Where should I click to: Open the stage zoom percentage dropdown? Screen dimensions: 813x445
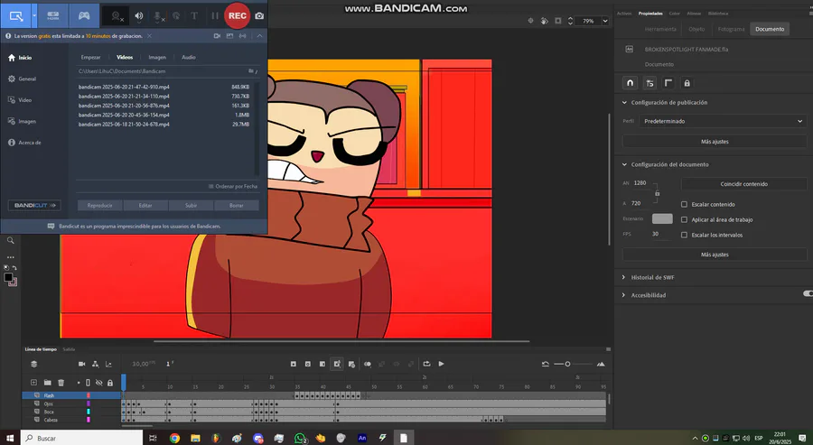pyautogui.click(x=604, y=21)
